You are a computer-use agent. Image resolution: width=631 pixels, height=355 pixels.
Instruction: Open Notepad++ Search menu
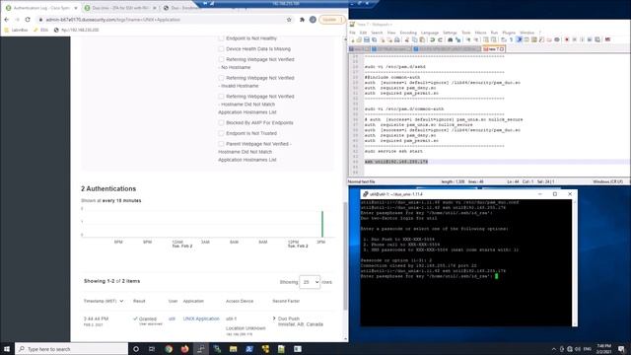377,33
